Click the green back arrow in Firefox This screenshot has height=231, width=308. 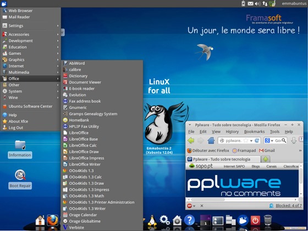(x=191, y=140)
